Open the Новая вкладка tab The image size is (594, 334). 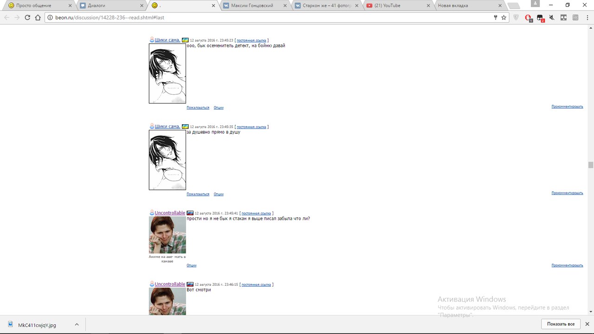[x=469, y=6]
